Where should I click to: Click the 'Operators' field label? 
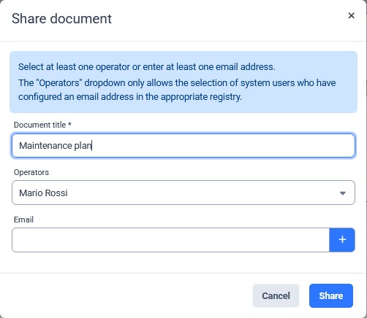(31, 172)
